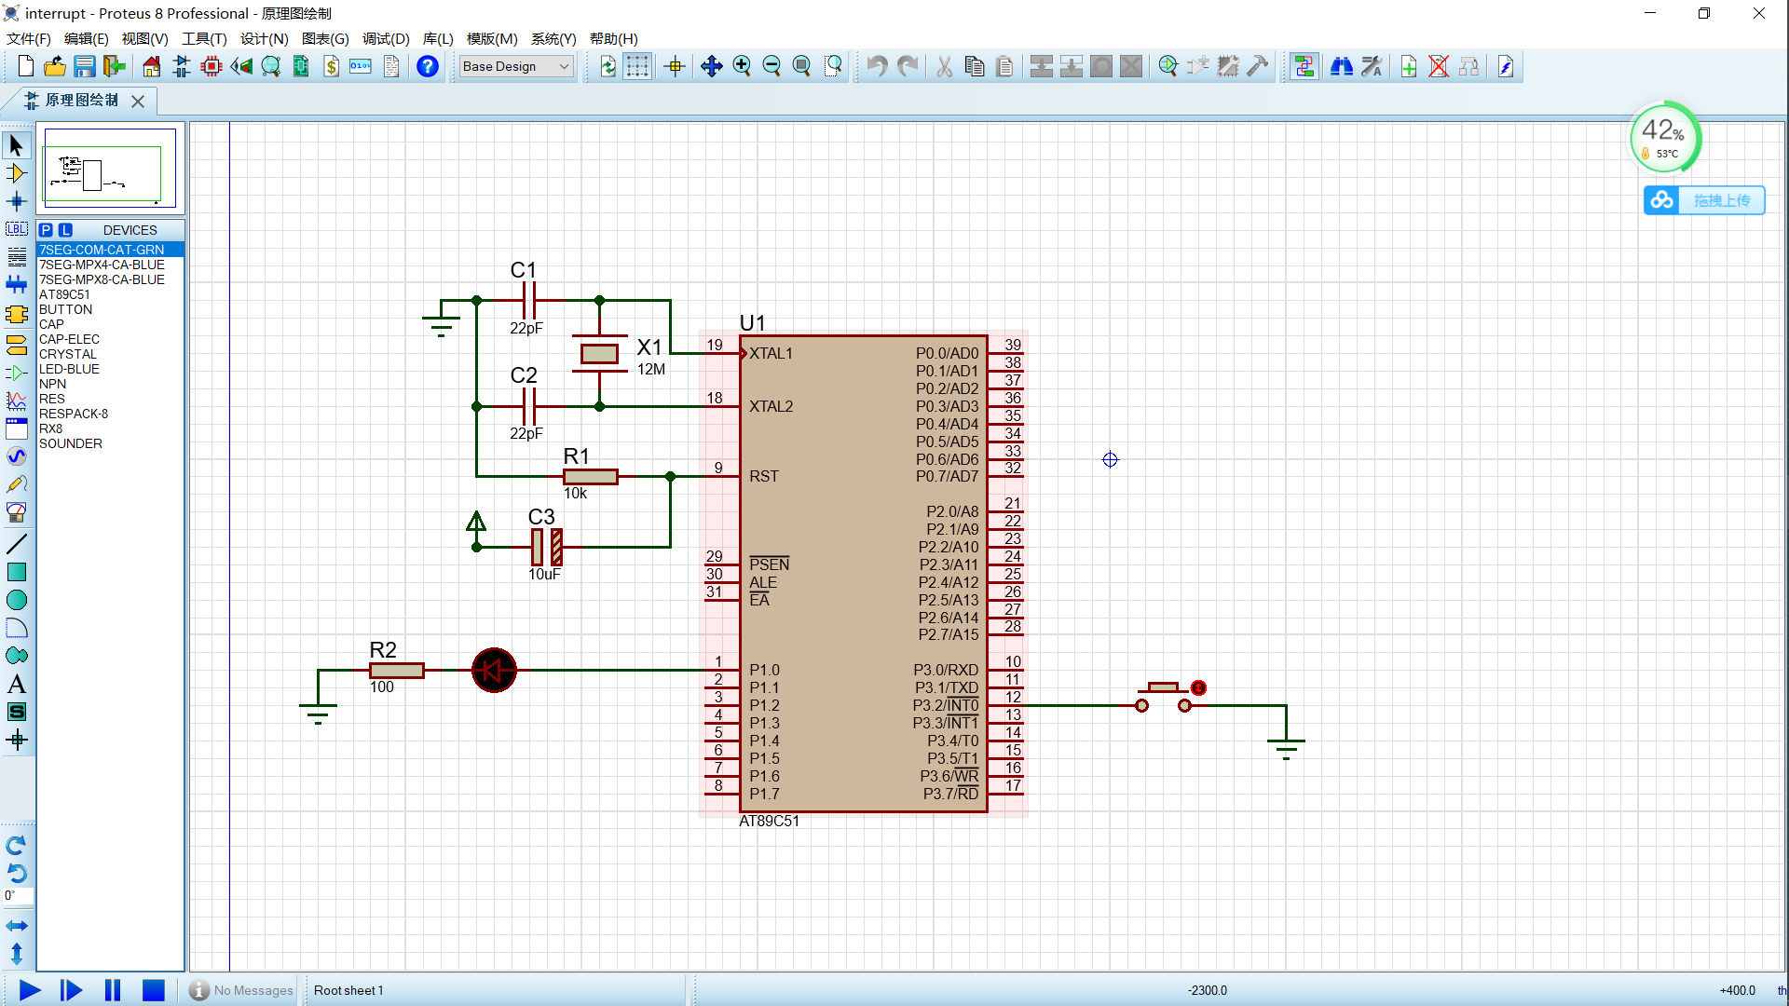Select CRYSTAL in the devices list

(68, 354)
